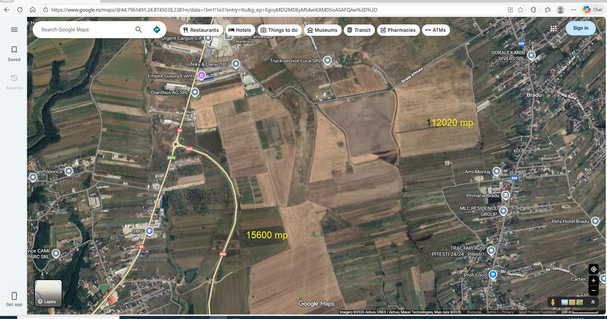Select the blue Directions icon beside search box
The height and width of the screenshot is (319, 607).
coord(157,29)
